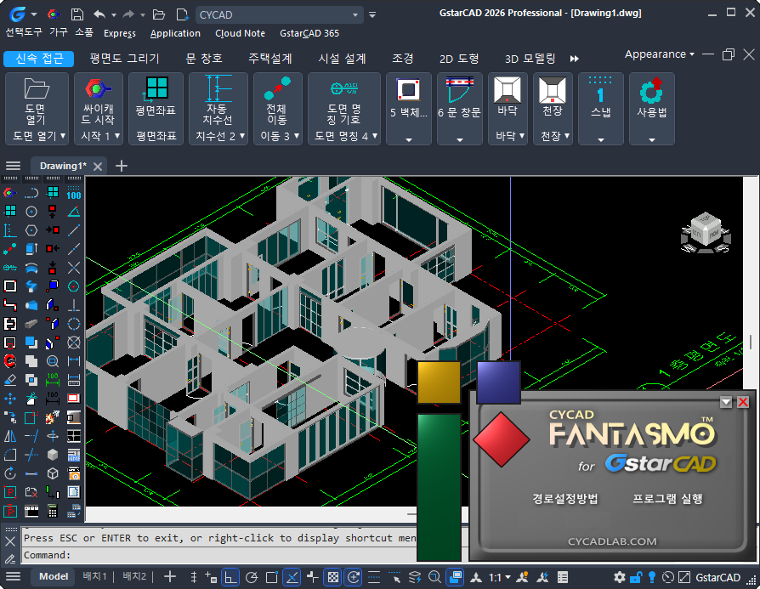Switch to the 평면도 그리기 ribbon tab
Screen dimensions: 760x589
(x=125, y=59)
